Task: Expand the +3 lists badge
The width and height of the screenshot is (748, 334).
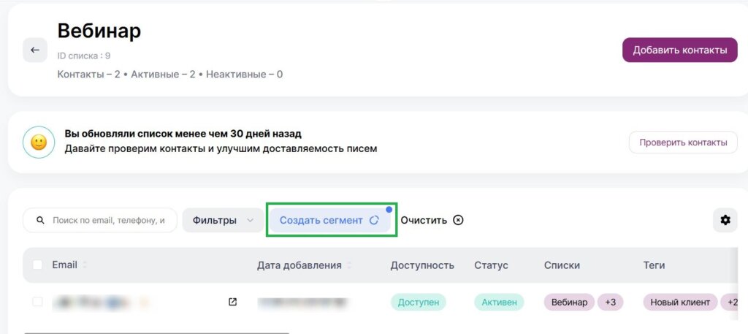Action: click(x=610, y=302)
